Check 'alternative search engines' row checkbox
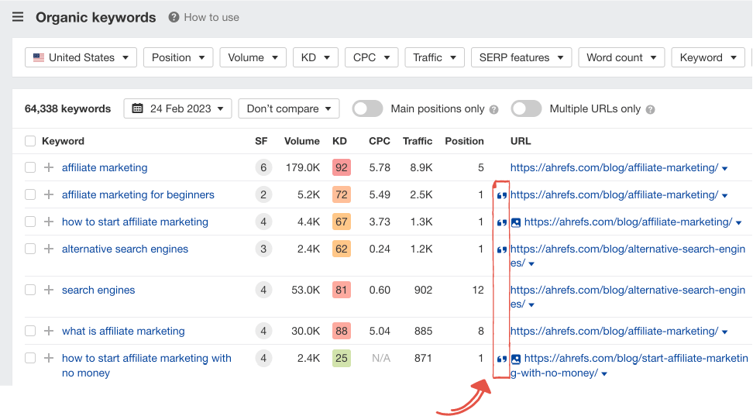The height and width of the screenshot is (416, 753). click(x=30, y=249)
